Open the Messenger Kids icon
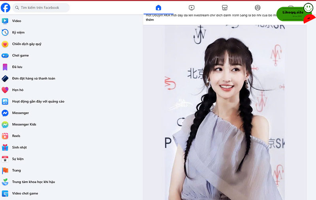 (5, 124)
